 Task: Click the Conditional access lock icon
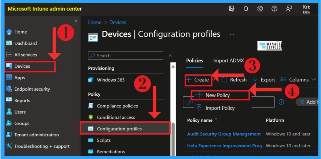91,117
